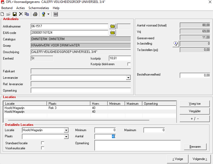This screenshot has height=164, width=213.
Task: Open the dropdown arrow beside the globe icon
Action: click(48, 14)
